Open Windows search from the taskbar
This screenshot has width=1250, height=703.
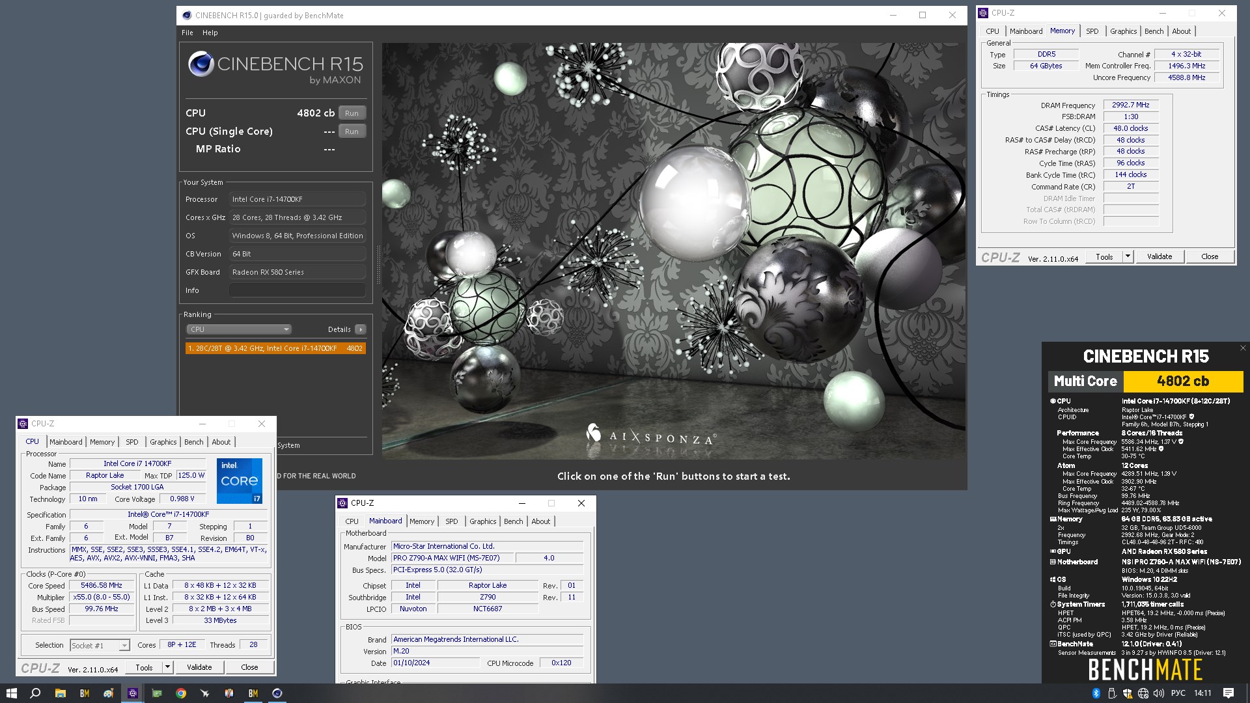pyautogui.click(x=35, y=693)
